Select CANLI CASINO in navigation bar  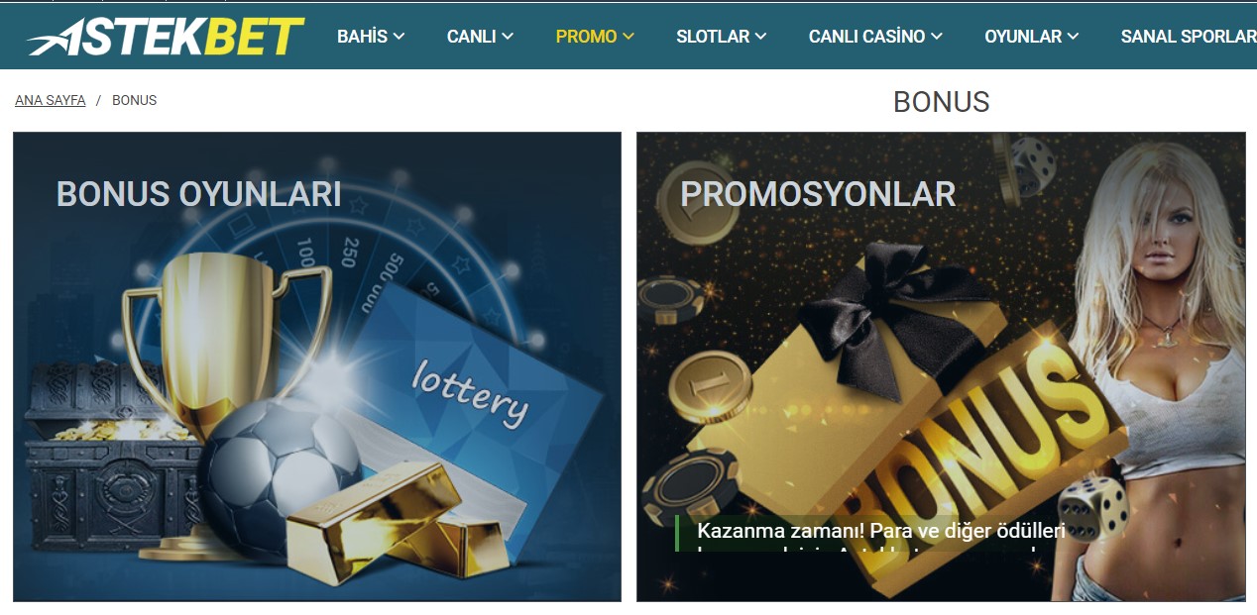click(x=866, y=37)
